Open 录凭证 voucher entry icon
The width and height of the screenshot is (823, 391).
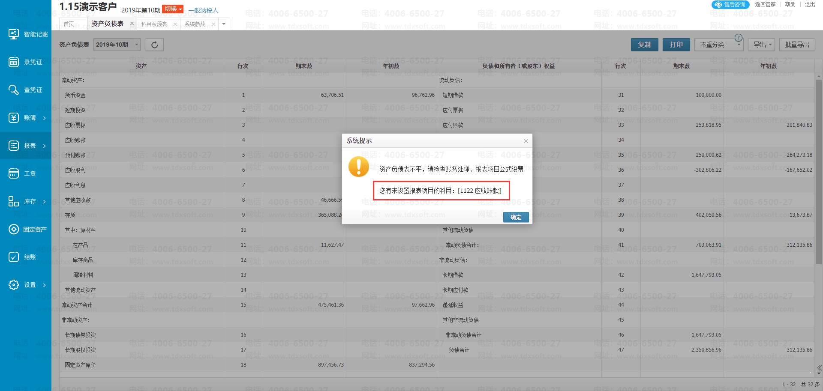(14, 62)
